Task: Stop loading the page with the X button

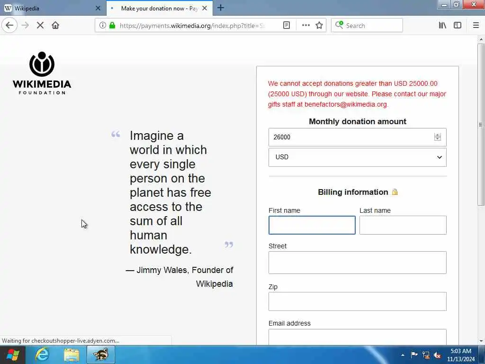Action: pos(40,26)
